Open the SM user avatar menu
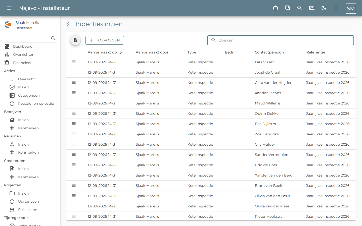The width and height of the screenshot is (362, 226). (351, 9)
